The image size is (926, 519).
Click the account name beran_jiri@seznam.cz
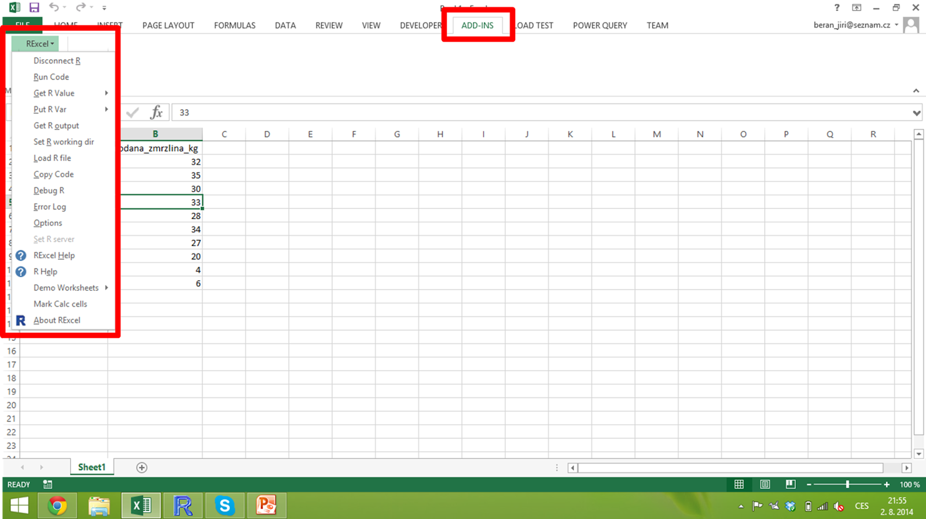coord(852,25)
